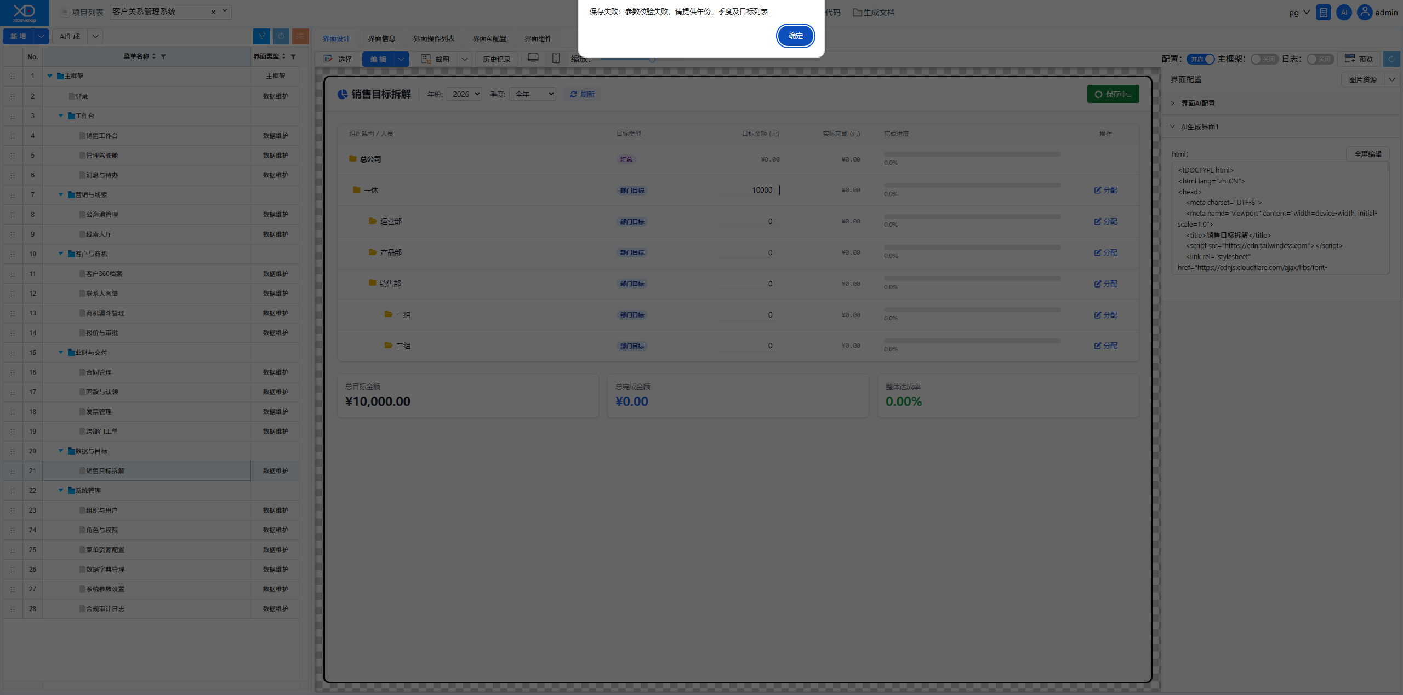Click the 一休 target amount field
Screen dimensions: 1403x695
click(x=749, y=190)
